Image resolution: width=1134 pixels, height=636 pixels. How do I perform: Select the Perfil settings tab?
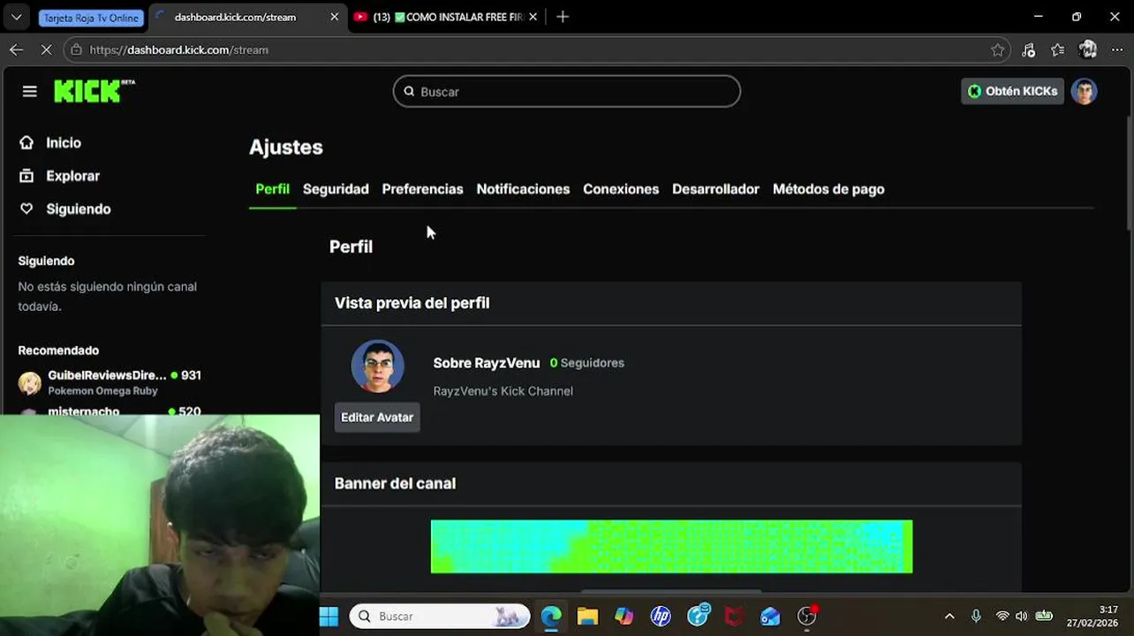click(272, 189)
